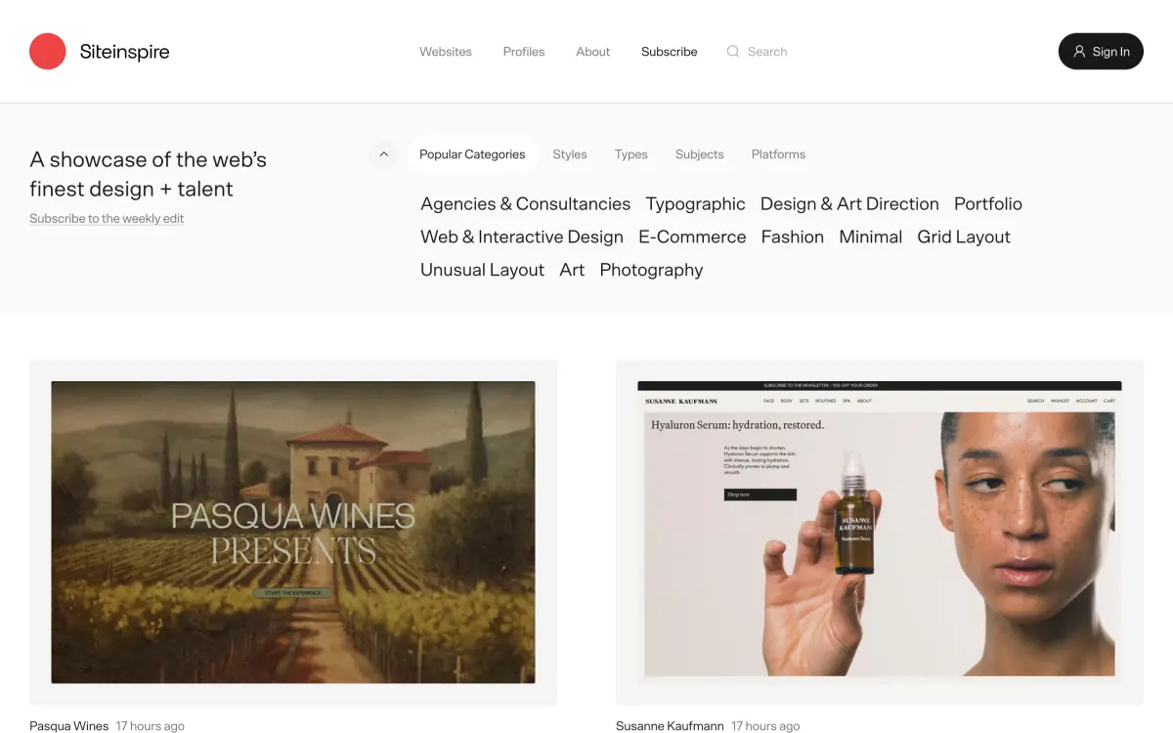The height and width of the screenshot is (733, 1173).
Task: Click the Sign In button
Action: (x=1101, y=52)
